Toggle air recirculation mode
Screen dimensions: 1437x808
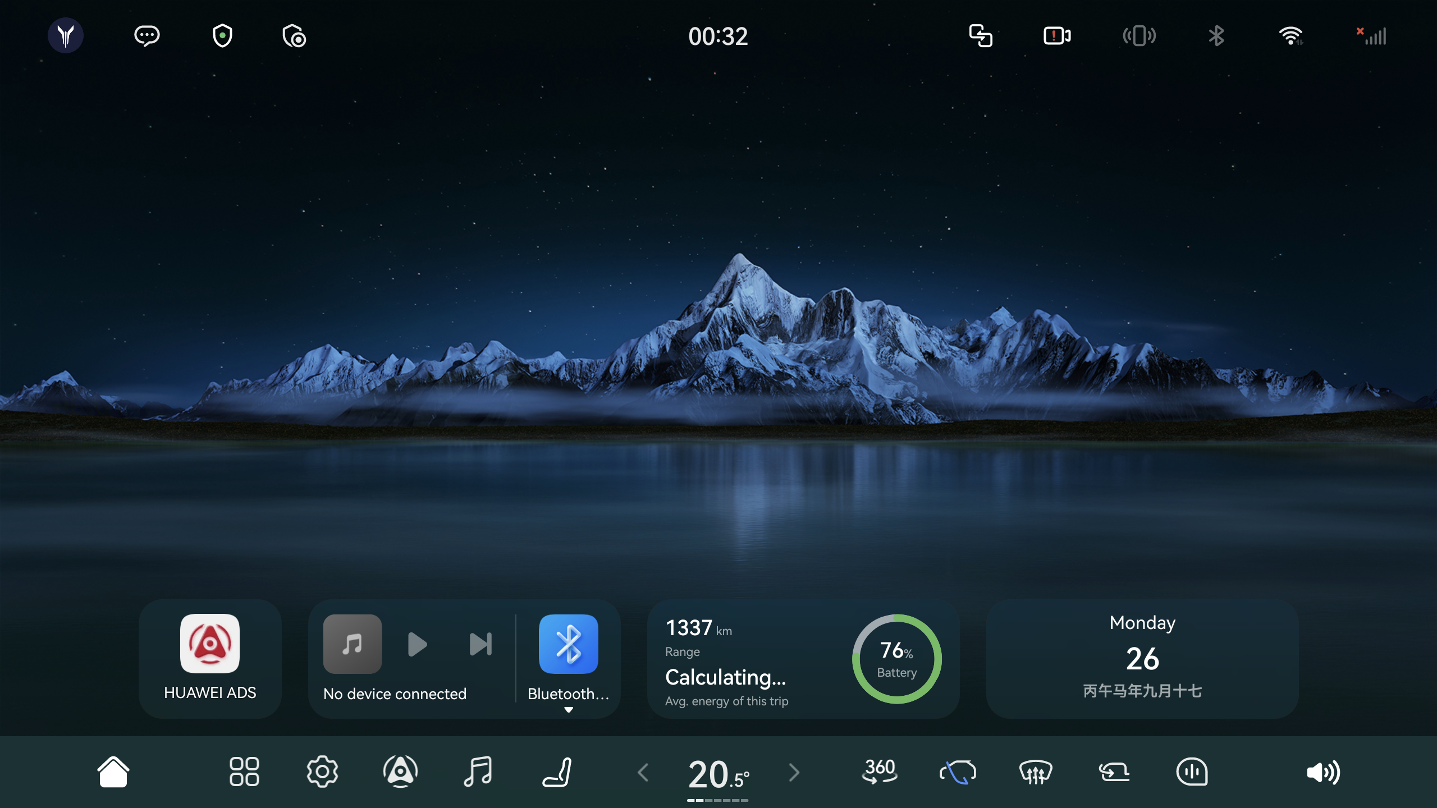point(958,772)
